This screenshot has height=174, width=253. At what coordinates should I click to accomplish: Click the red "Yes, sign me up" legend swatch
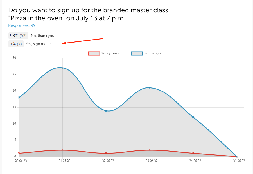94,53
